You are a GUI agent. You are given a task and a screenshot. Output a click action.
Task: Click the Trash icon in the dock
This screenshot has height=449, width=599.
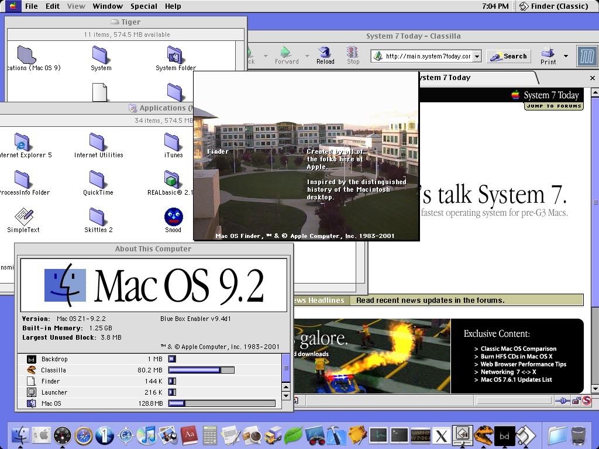click(578, 436)
